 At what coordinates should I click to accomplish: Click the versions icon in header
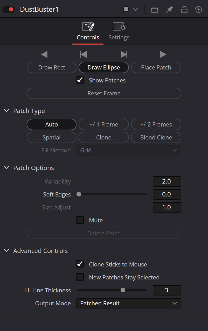[x=155, y=10]
